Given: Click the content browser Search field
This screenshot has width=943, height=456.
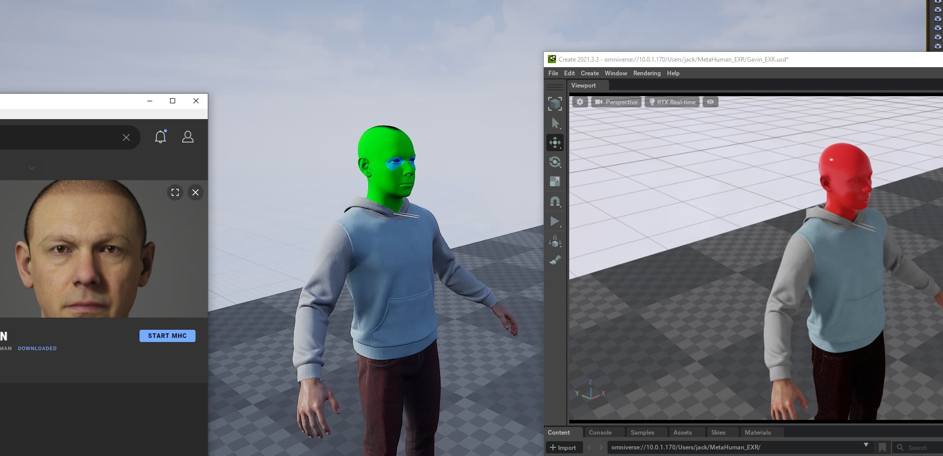Looking at the screenshot, I should (x=918, y=447).
